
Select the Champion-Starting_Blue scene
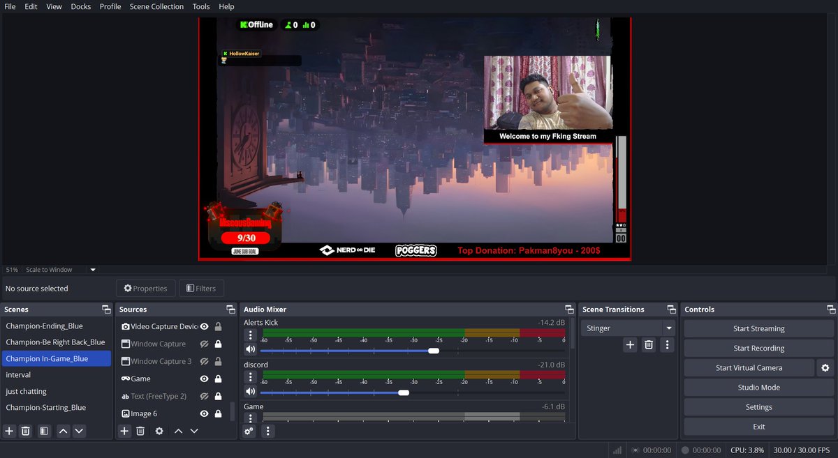coord(57,408)
